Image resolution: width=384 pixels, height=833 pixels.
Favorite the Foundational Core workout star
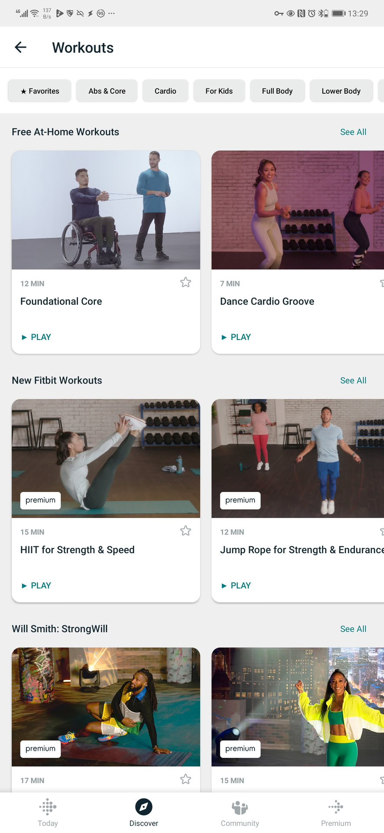(x=185, y=282)
